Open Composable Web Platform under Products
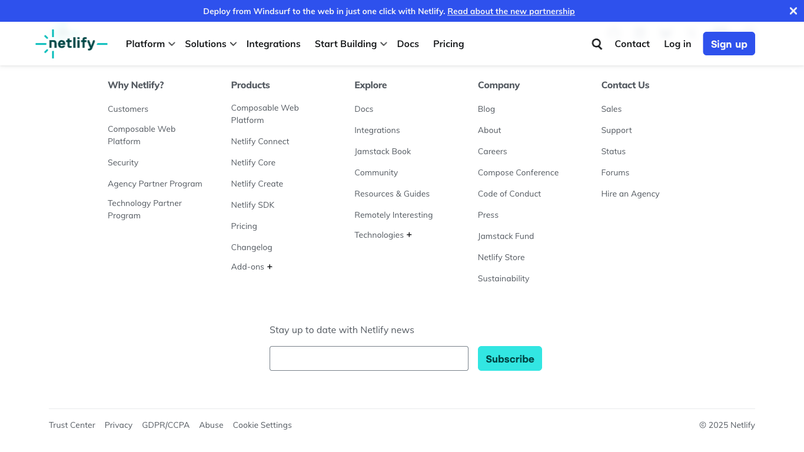This screenshot has height=452, width=804. pyautogui.click(x=265, y=114)
